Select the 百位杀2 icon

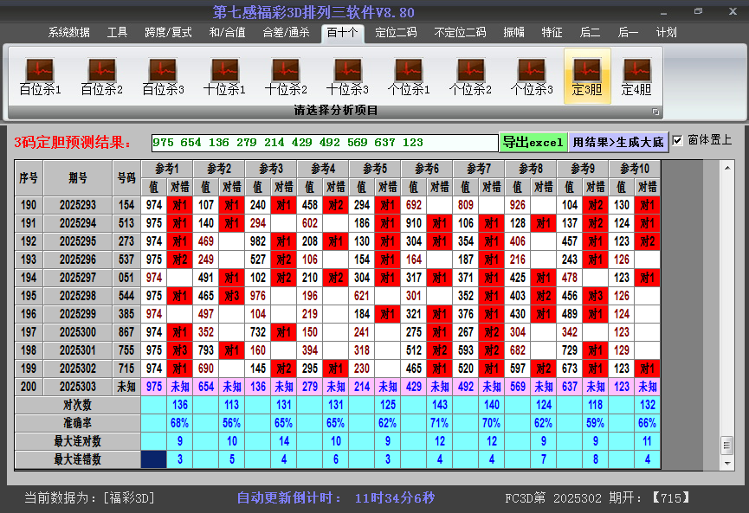click(x=101, y=76)
